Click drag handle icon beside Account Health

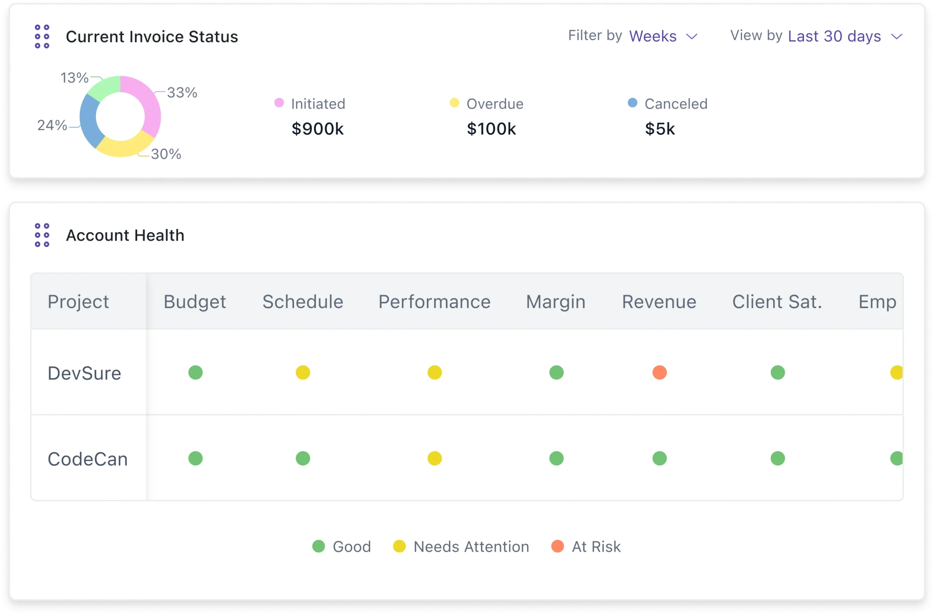(x=42, y=235)
